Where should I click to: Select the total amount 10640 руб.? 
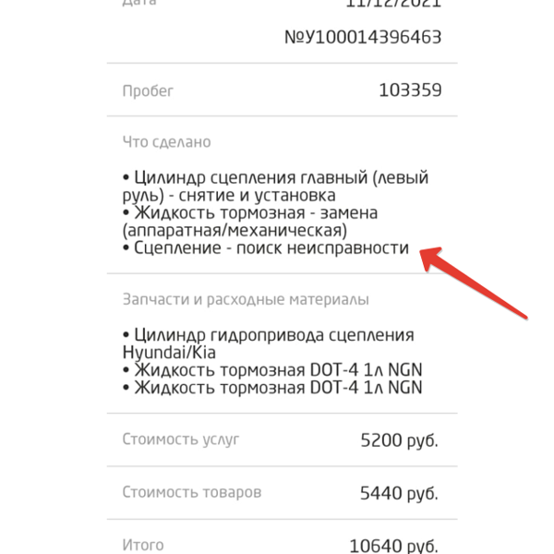[x=393, y=547]
